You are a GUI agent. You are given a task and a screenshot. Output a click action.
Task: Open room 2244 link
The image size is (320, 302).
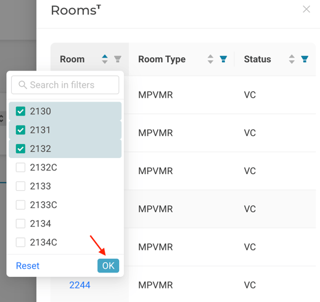point(80,285)
